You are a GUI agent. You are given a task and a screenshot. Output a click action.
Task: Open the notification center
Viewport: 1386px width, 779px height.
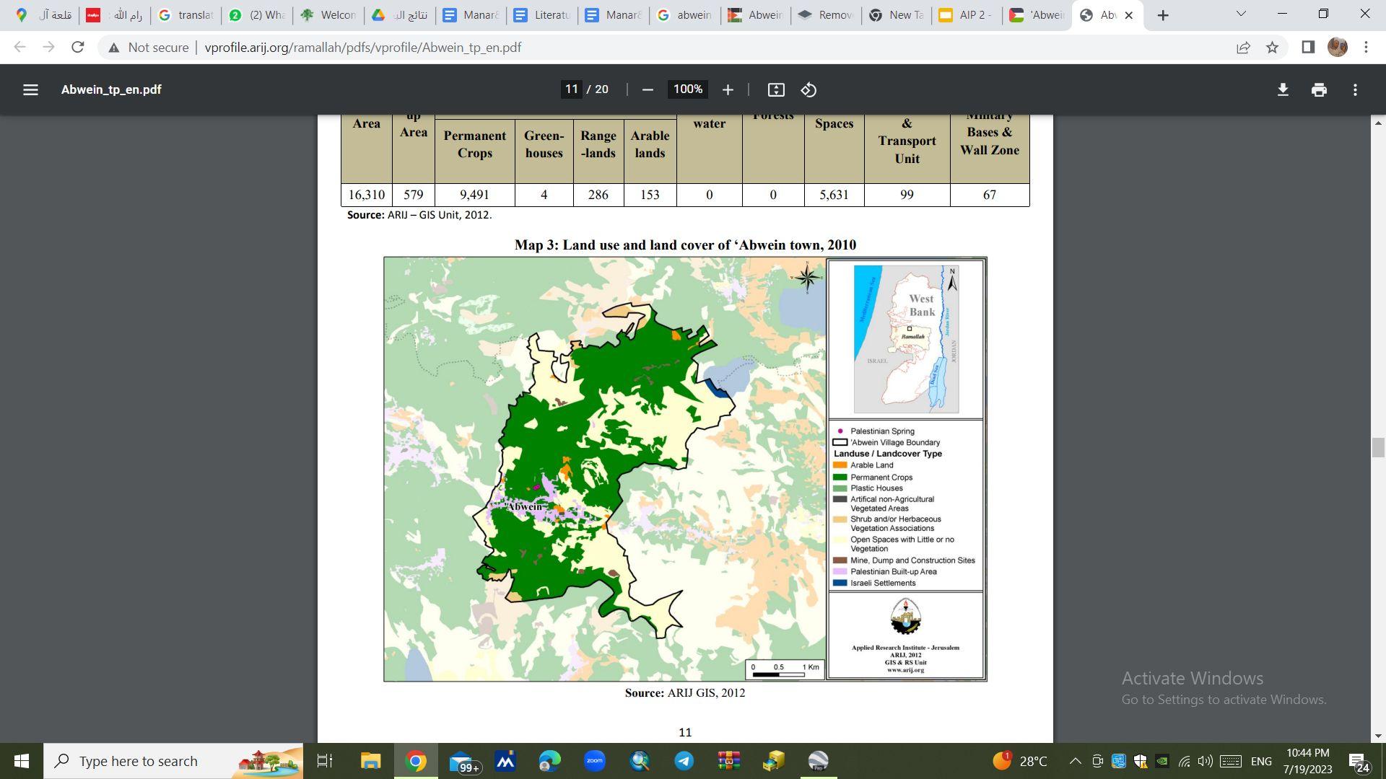pos(1359,762)
